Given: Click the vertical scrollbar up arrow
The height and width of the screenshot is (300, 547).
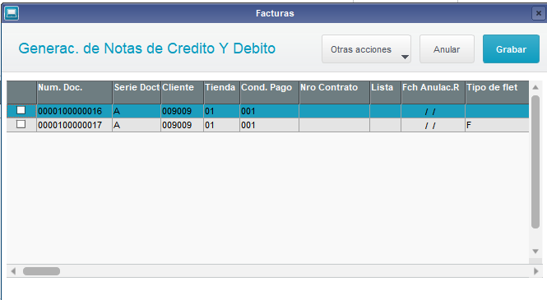Looking at the screenshot, I should click(x=535, y=87).
